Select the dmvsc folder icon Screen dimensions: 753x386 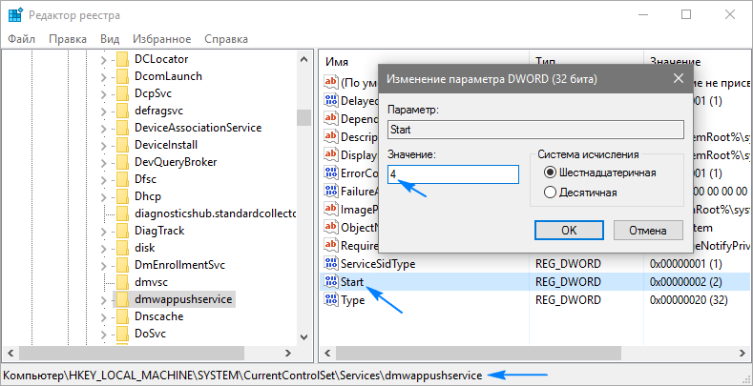(123, 282)
